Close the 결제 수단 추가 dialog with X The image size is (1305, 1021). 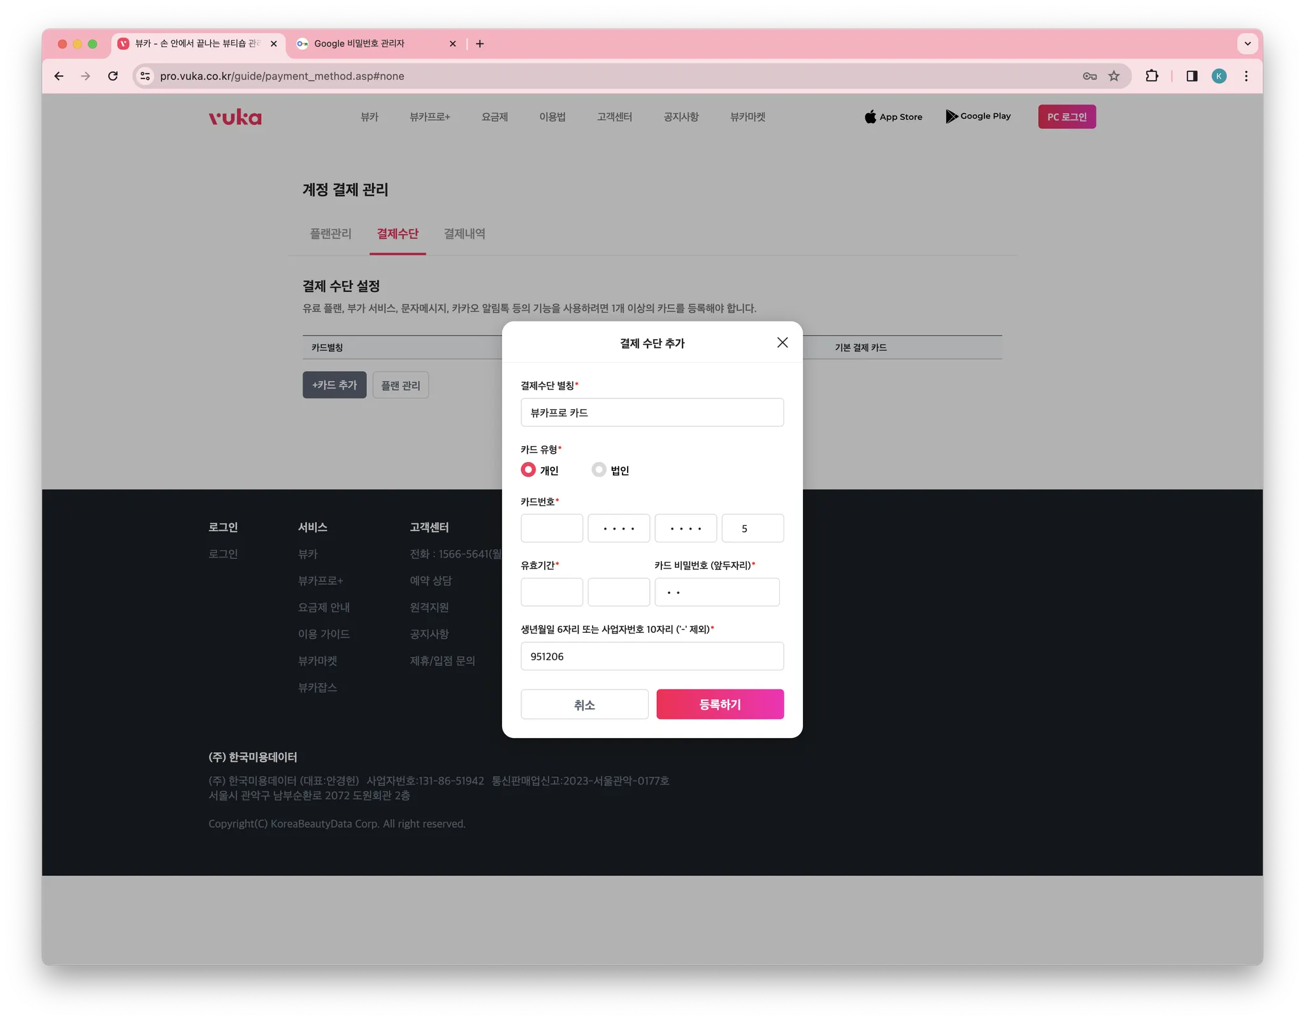click(782, 343)
